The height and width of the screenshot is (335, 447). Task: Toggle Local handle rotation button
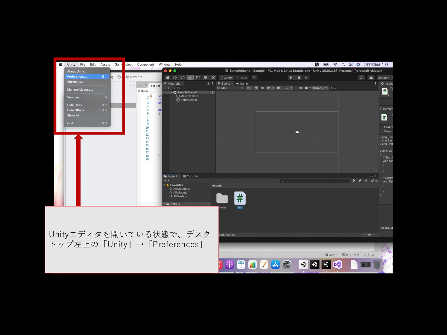(x=241, y=78)
